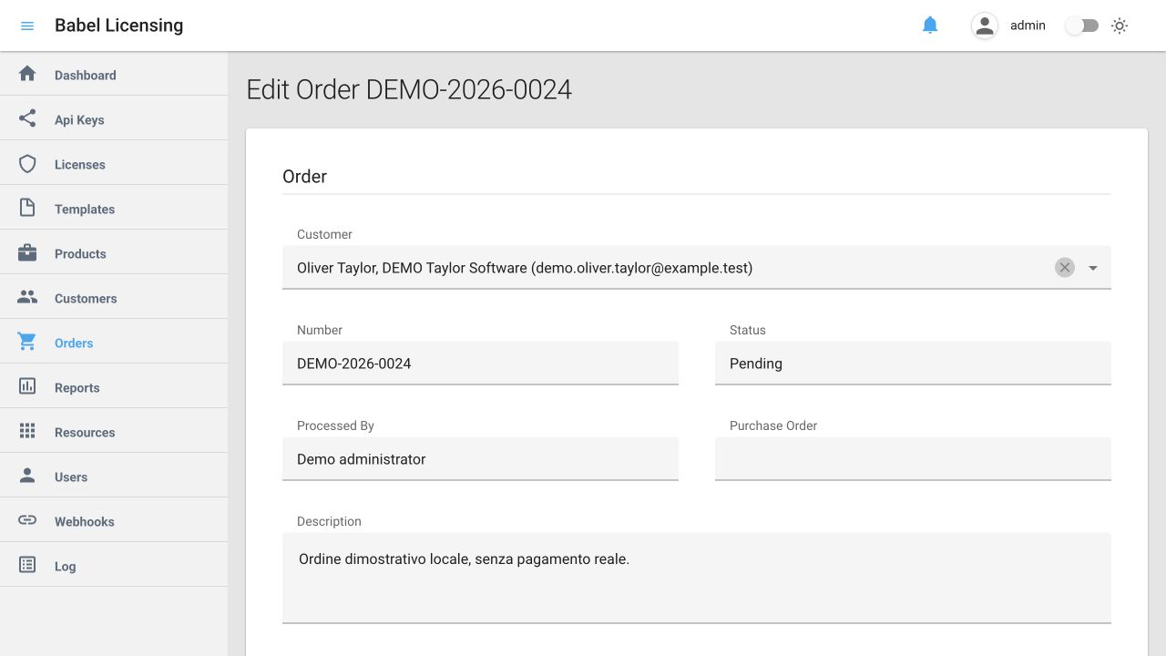
Task: Expand the Customer dropdown arrow
Action: [1093, 268]
